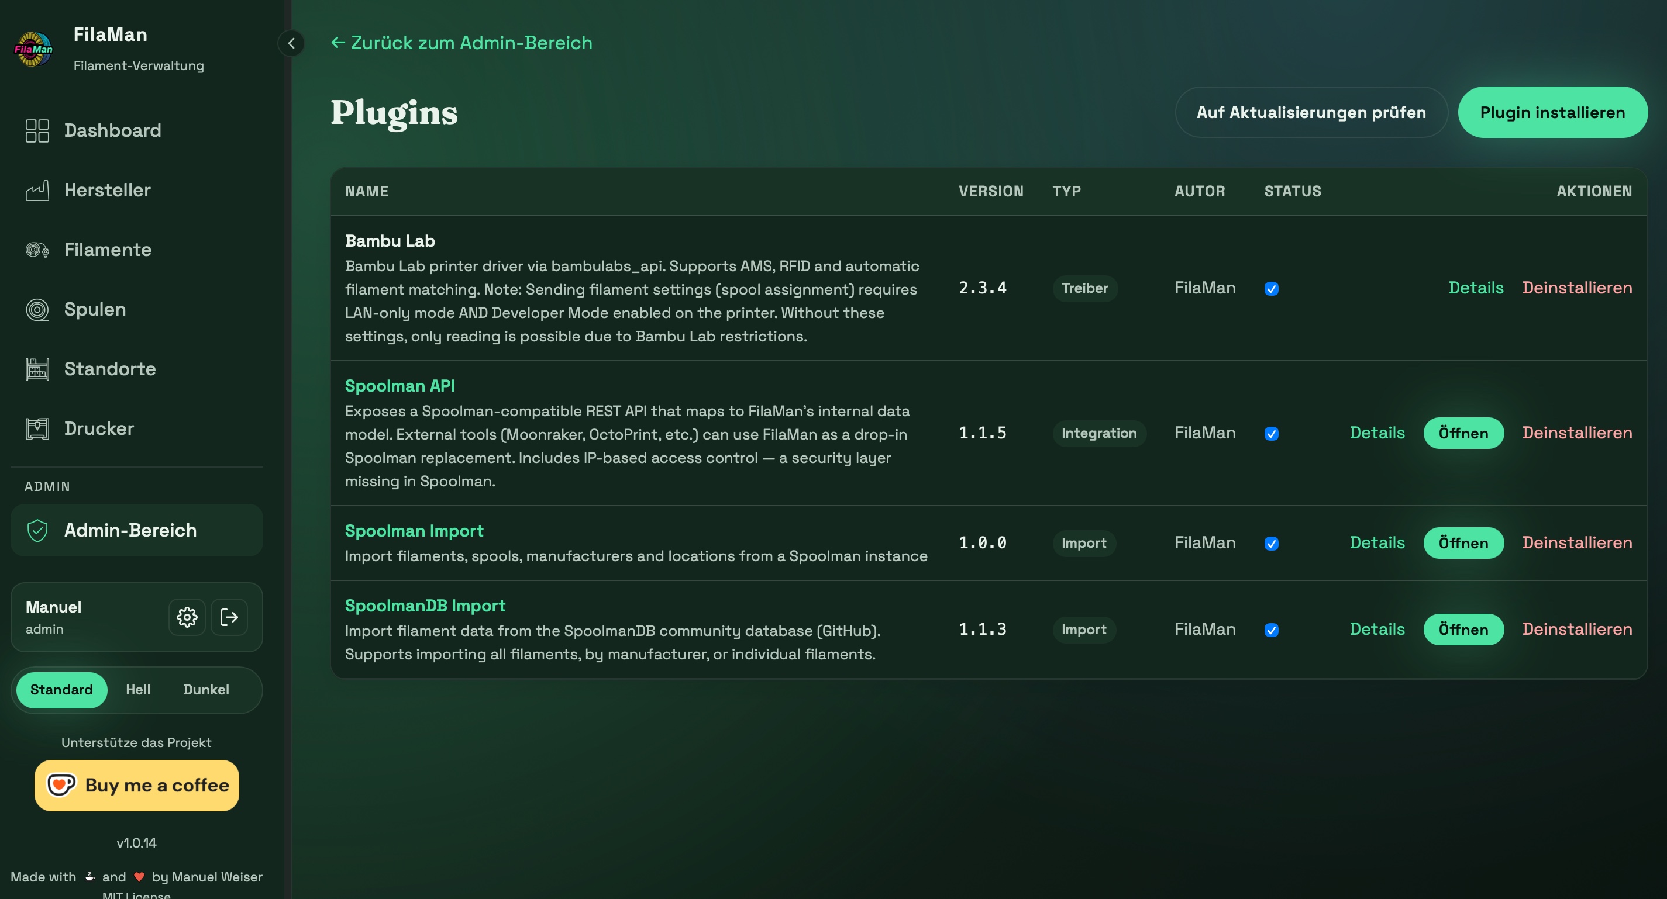Open Filamente via the filament spool icon
The image size is (1667, 899).
tap(37, 250)
